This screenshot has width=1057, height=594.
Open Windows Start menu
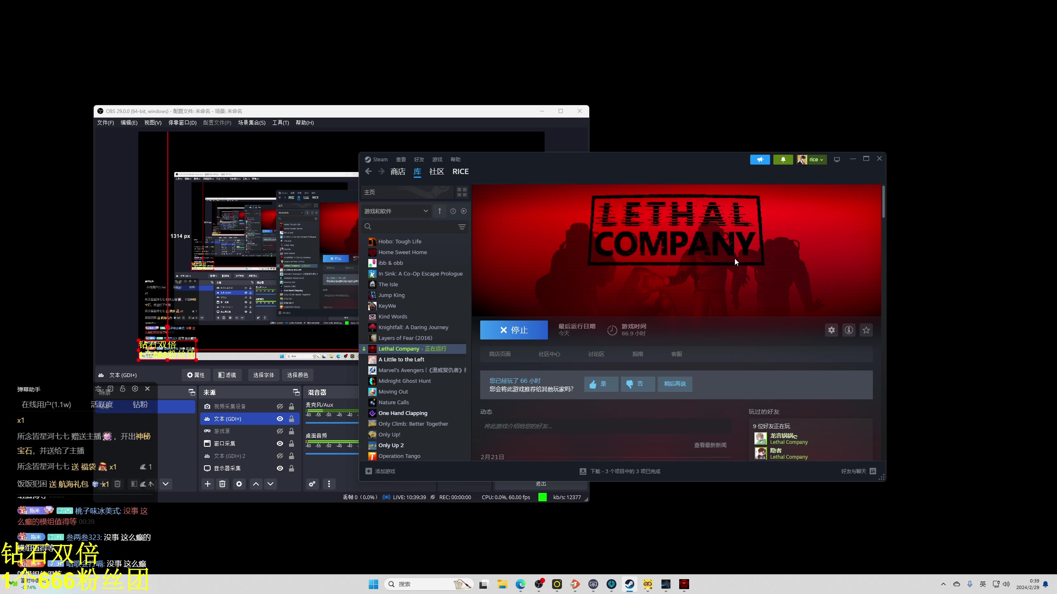[x=373, y=584]
